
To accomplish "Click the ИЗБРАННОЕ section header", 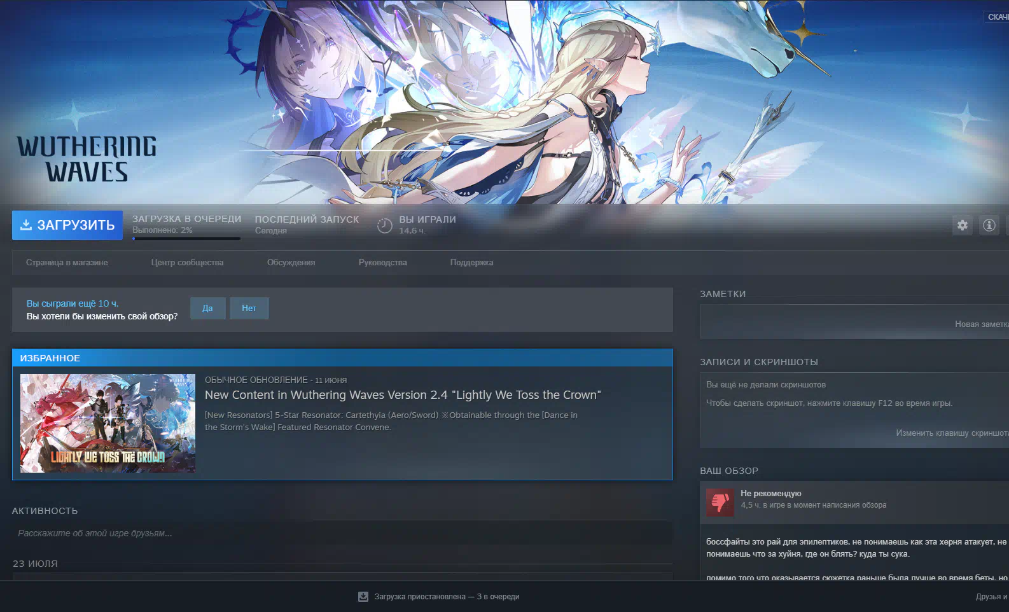I will tap(342, 358).
